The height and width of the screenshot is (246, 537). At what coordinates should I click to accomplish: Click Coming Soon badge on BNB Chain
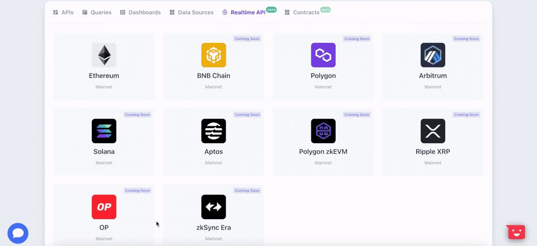point(247,39)
